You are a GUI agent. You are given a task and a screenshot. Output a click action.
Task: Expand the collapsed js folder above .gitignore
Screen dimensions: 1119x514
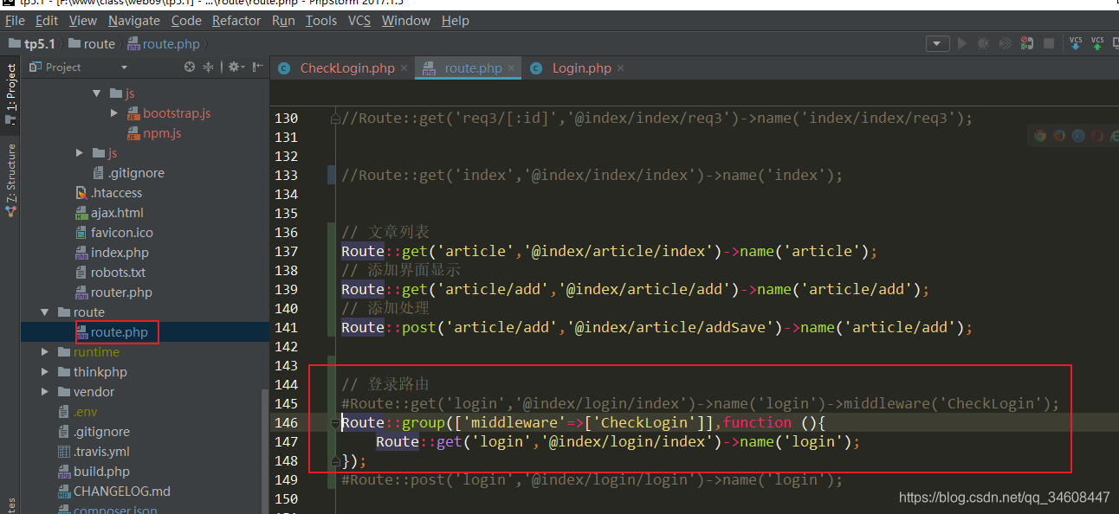(81, 153)
